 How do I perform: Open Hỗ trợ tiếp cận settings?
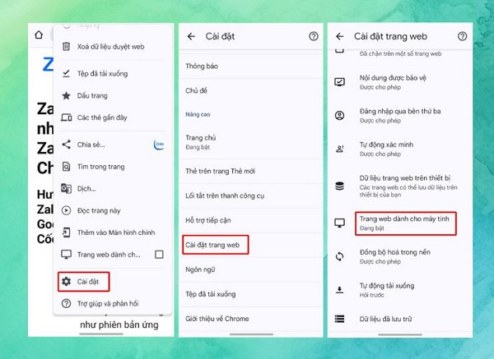[251, 220]
